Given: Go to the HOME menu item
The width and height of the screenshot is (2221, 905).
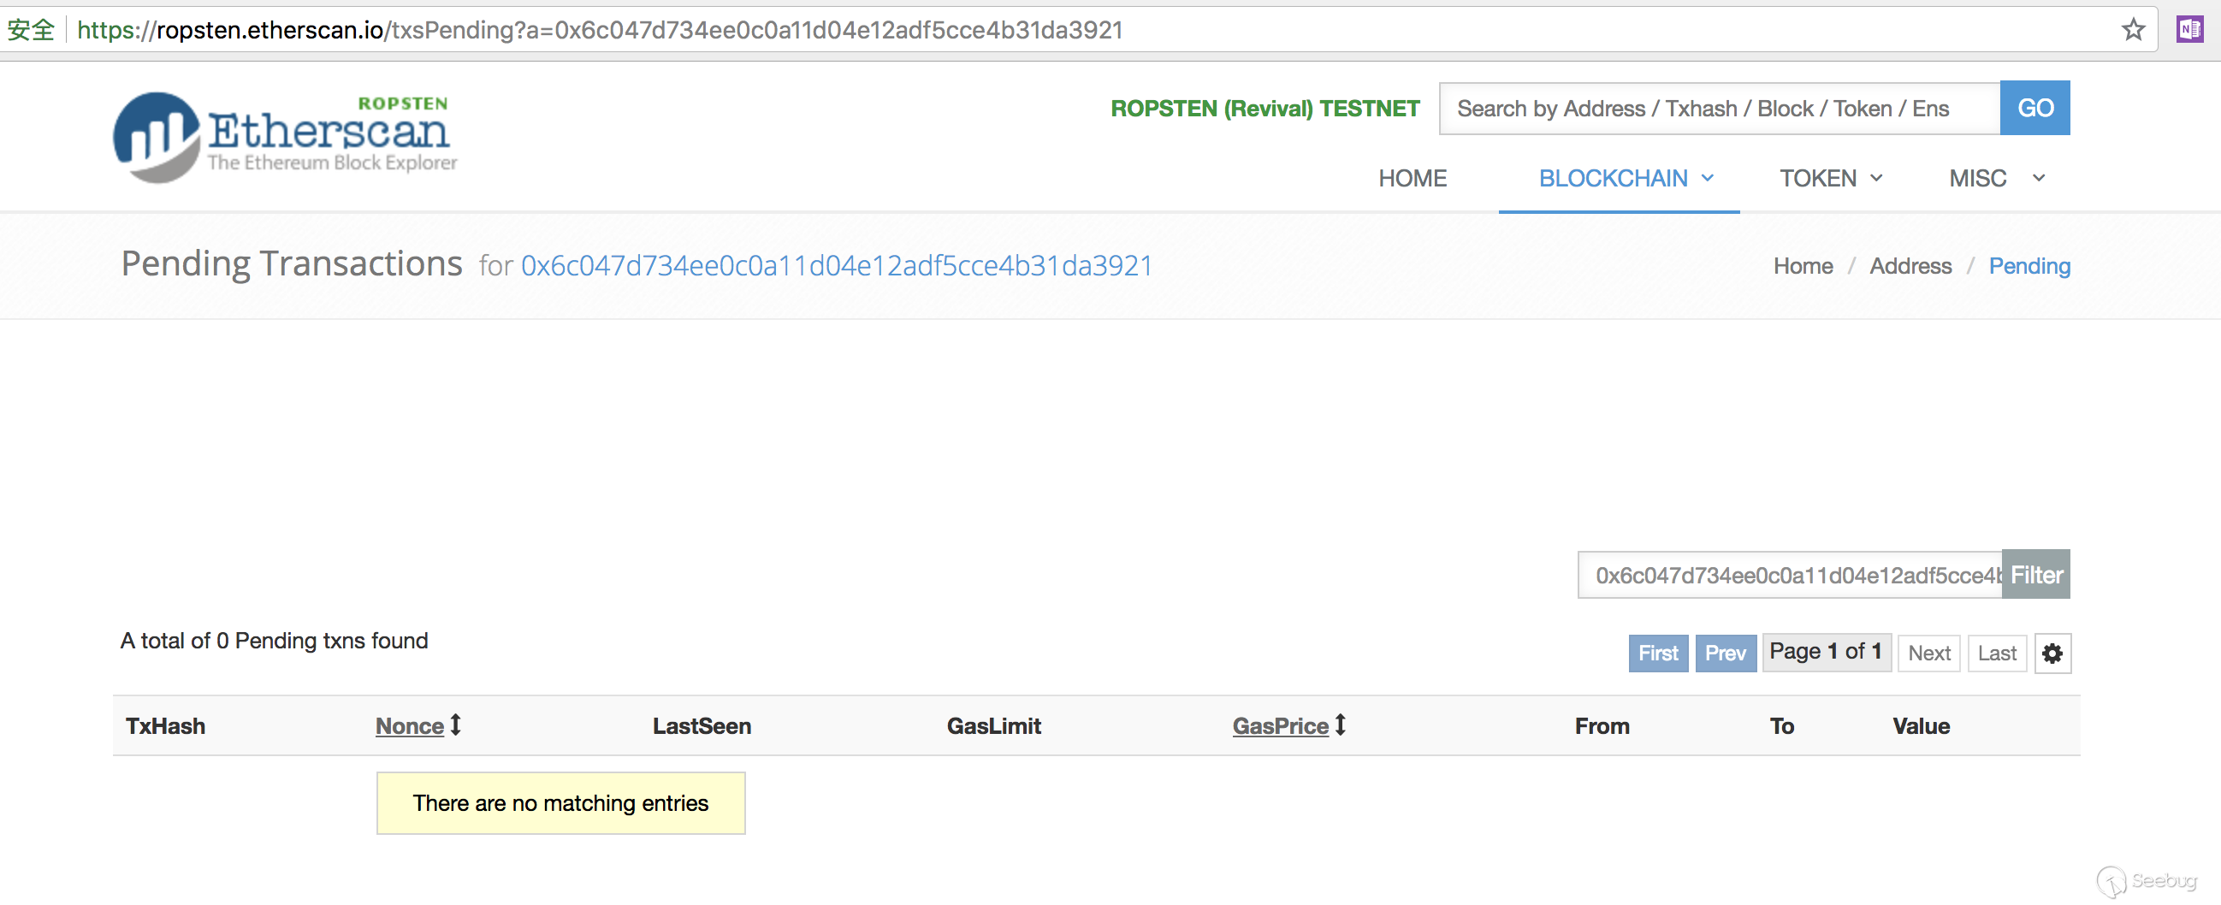Looking at the screenshot, I should (1413, 179).
